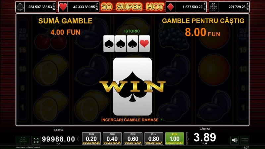Click the spade jackpot icon

pos(20,7)
